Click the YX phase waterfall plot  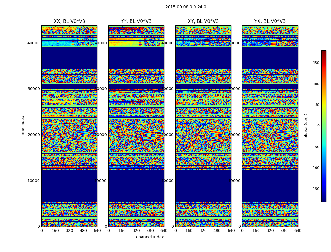coord(270,126)
